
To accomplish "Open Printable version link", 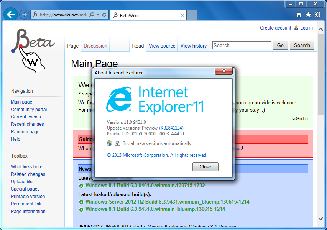I will coord(28,196).
